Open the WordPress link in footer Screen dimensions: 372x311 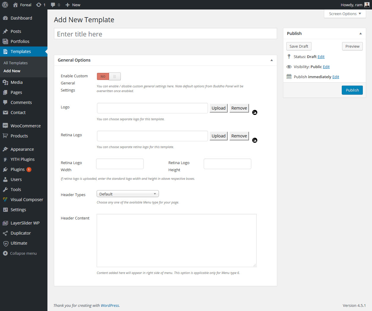pos(110,305)
